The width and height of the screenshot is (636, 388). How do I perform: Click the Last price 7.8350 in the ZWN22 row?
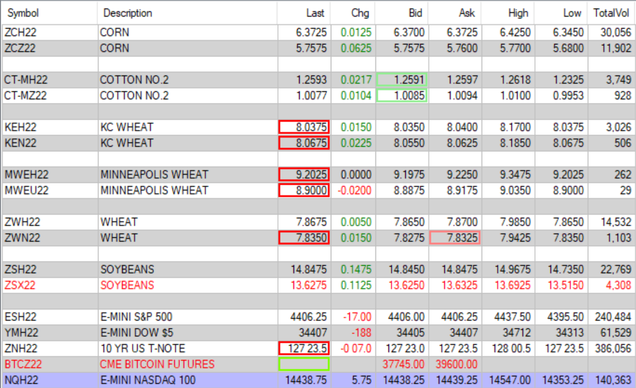(304, 238)
